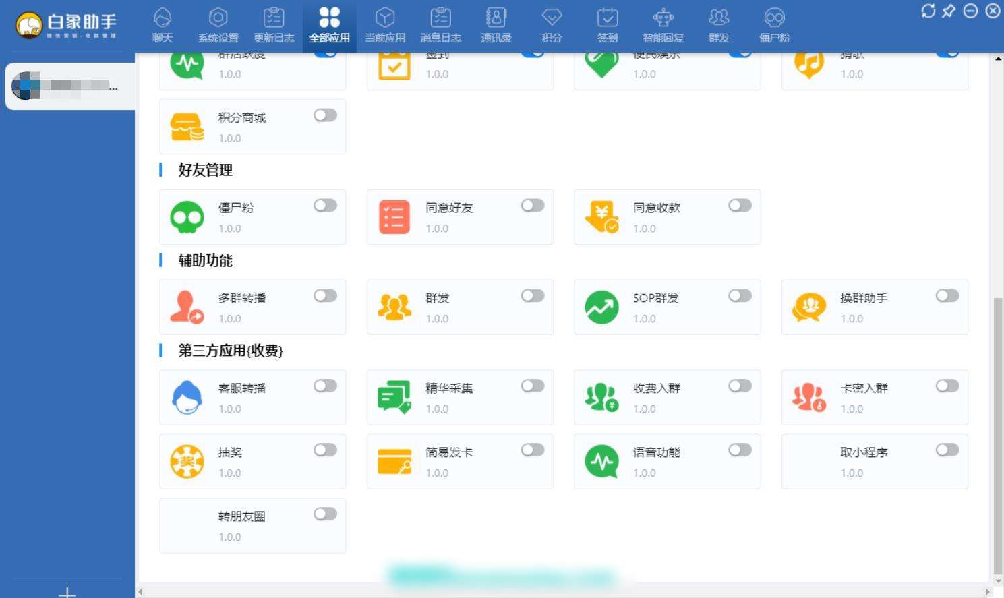Open 系统设置 system settings tab
Image resolution: width=1004 pixels, height=598 pixels.
[x=218, y=26]
